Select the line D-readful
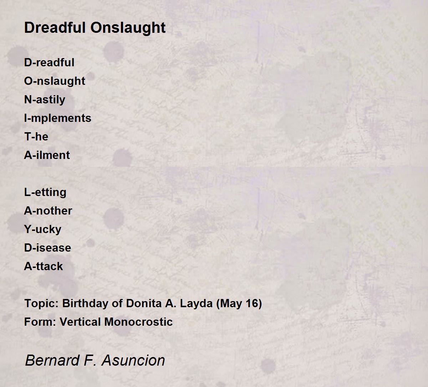The image size is (428, 387). click(x=49, y=62)
